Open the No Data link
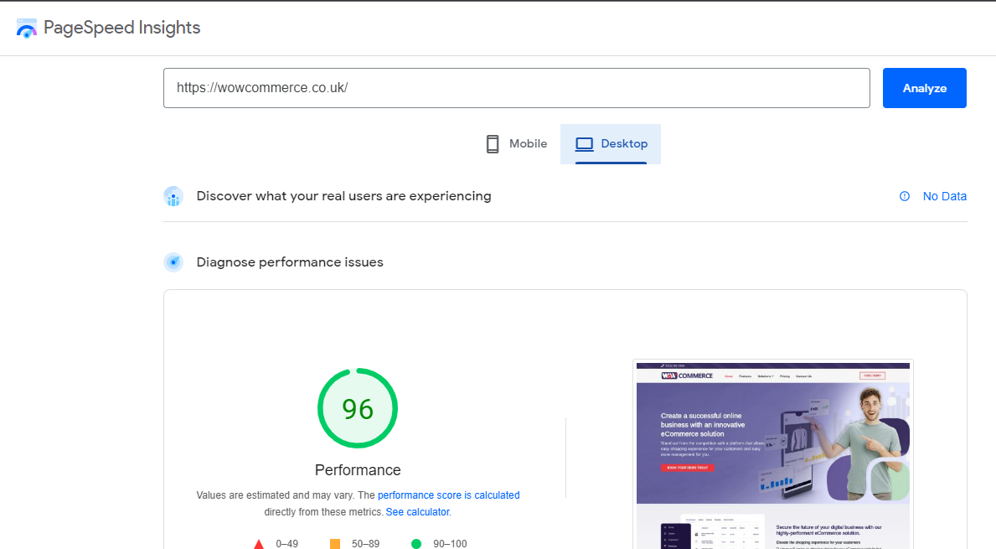Image resolution: width=996 pixels, height=549 pixels. tap(945, 196)
